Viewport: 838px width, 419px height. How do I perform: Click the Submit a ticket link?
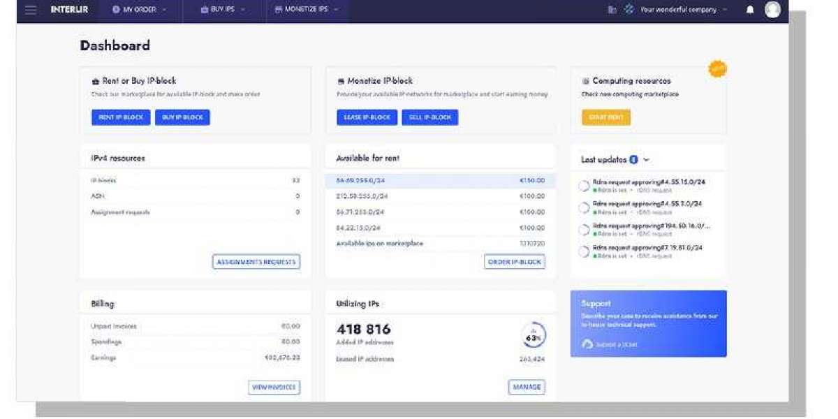coord(615,344)
